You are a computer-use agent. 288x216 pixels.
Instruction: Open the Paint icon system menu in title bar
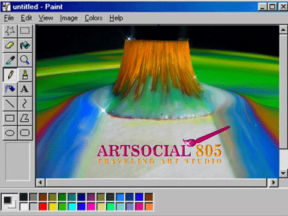pos(6,7)
